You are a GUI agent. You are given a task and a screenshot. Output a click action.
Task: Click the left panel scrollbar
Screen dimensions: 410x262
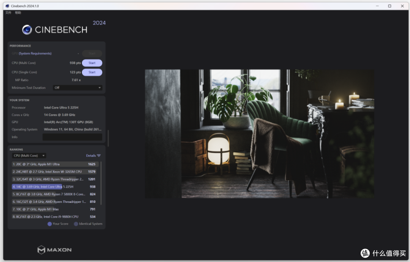(108, 138)
